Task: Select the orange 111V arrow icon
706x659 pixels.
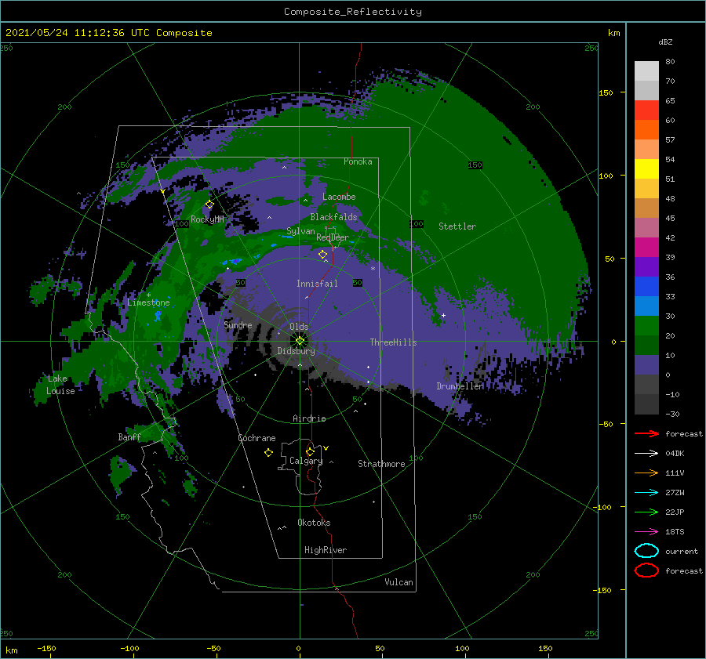Action: 646,473
